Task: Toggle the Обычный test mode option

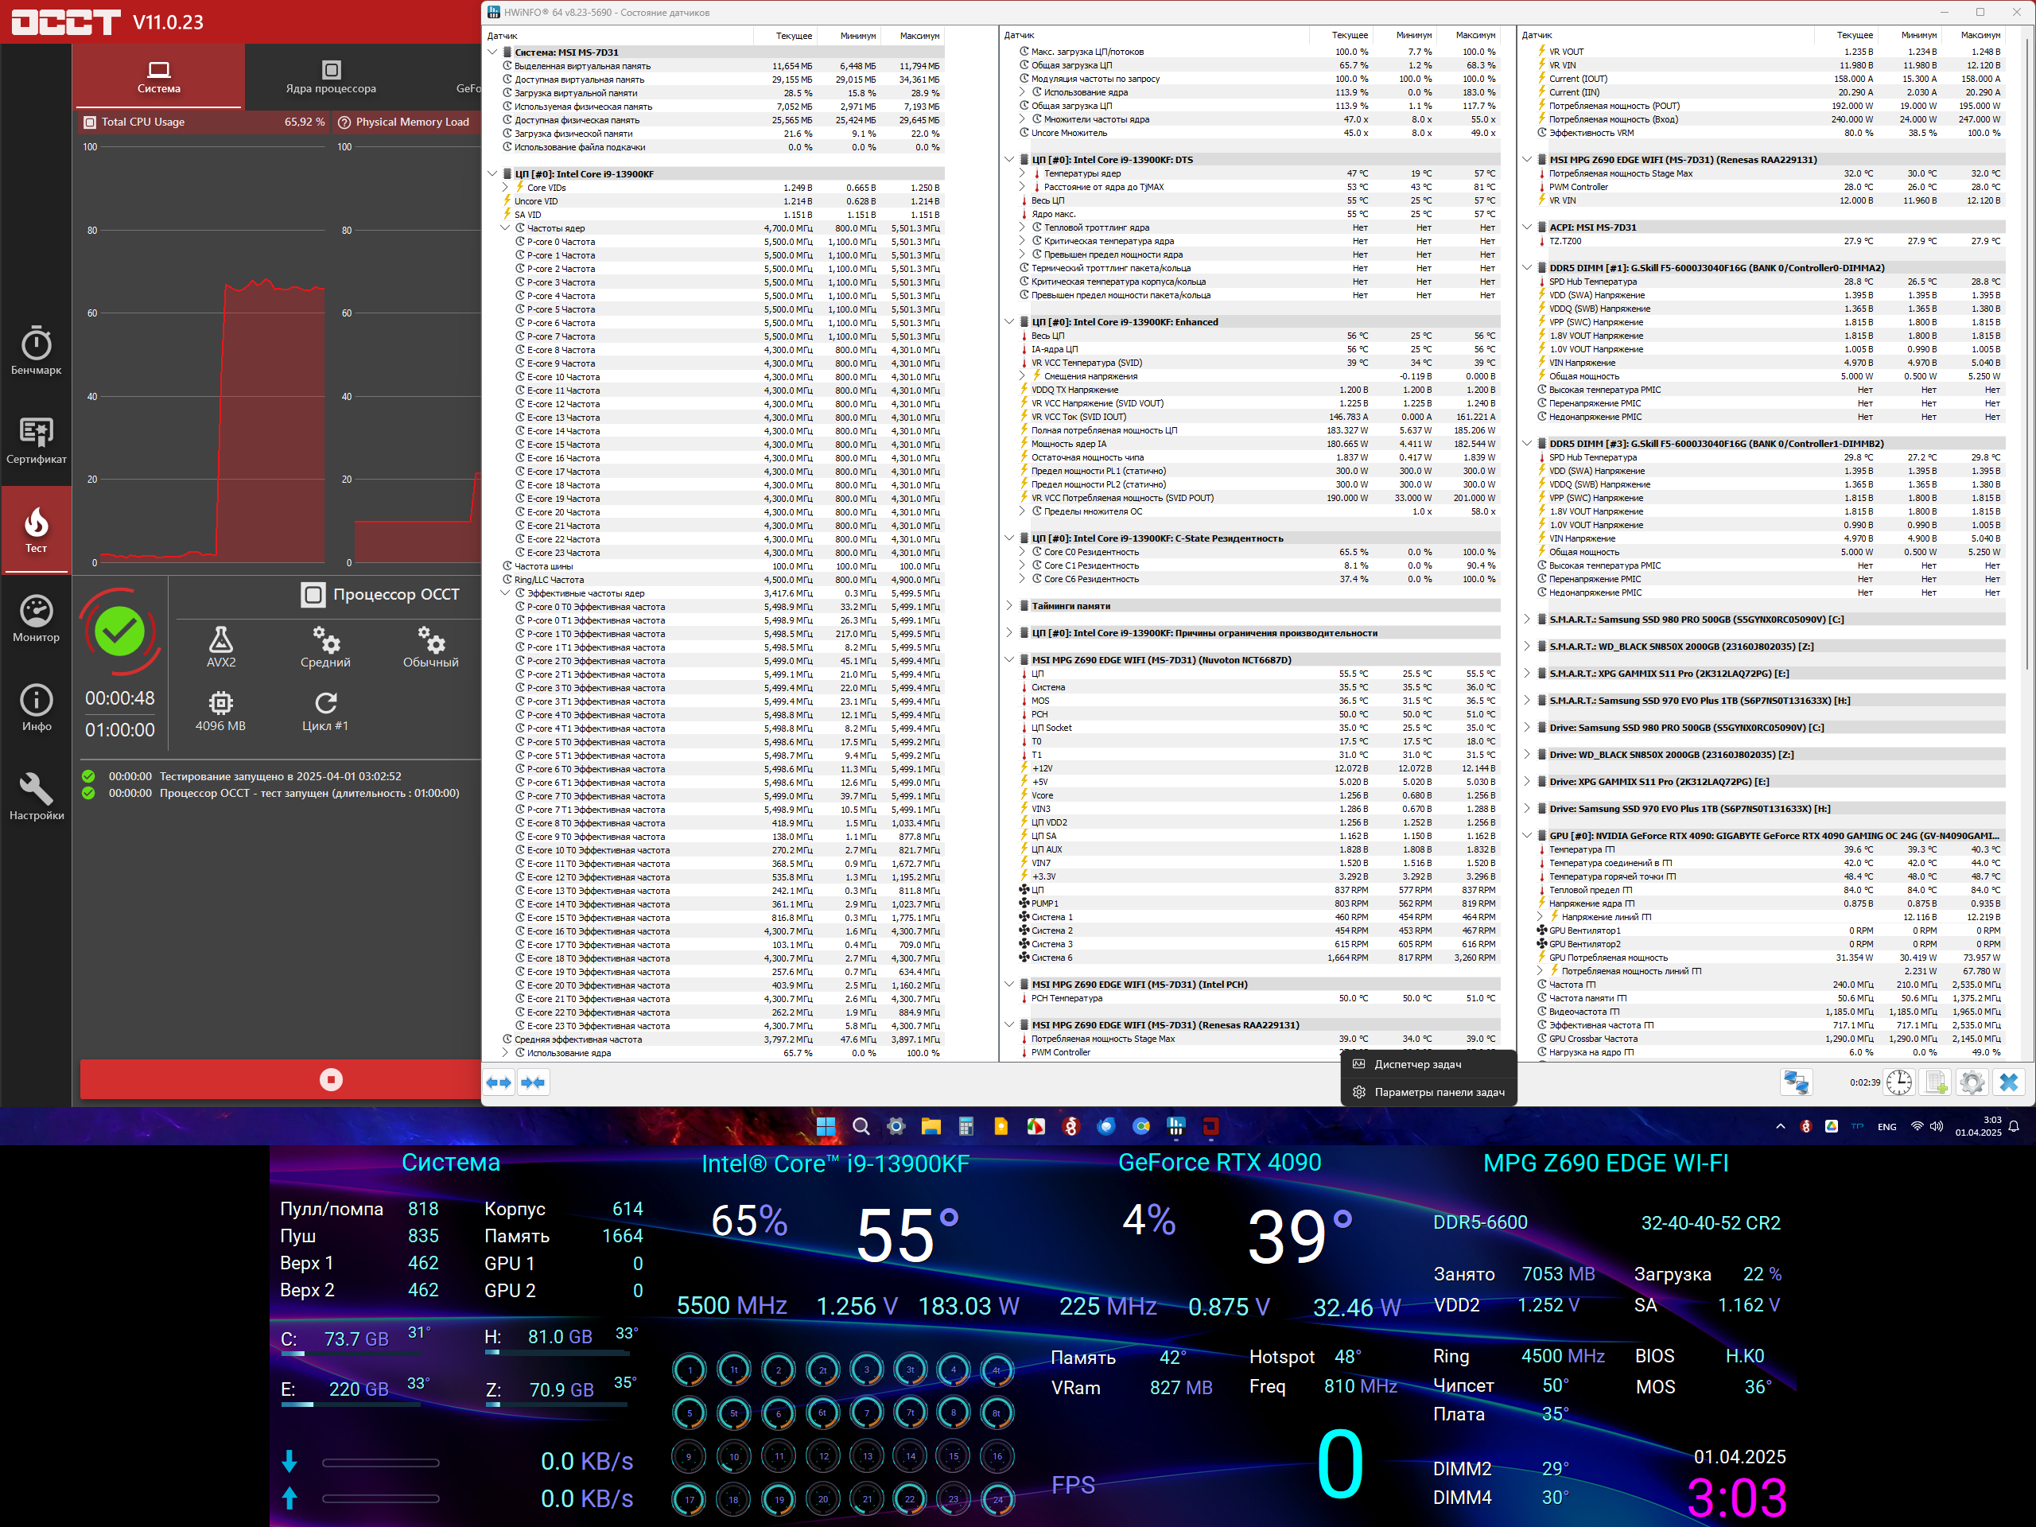Action: coord(429,646)
